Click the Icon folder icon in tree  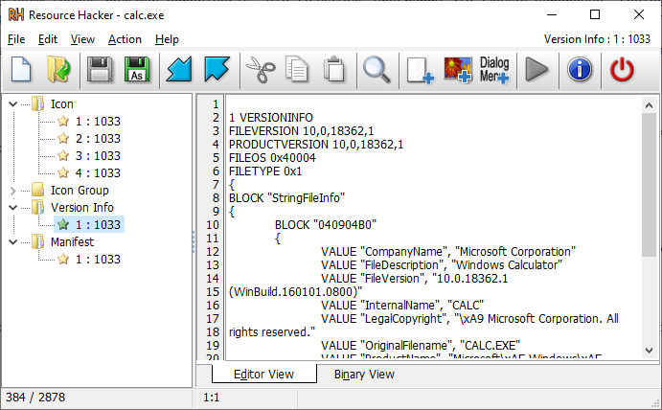[38, 103]
